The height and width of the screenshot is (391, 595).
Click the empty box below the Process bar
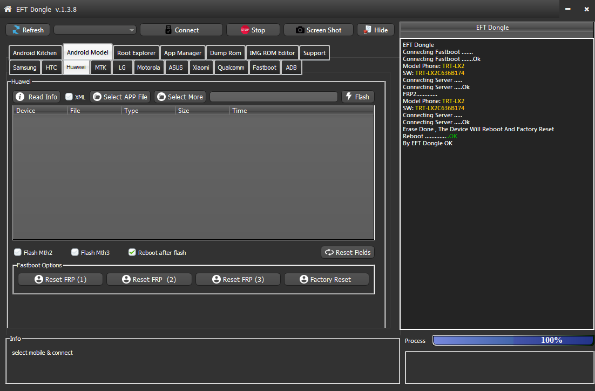click(x=499, y=367)
